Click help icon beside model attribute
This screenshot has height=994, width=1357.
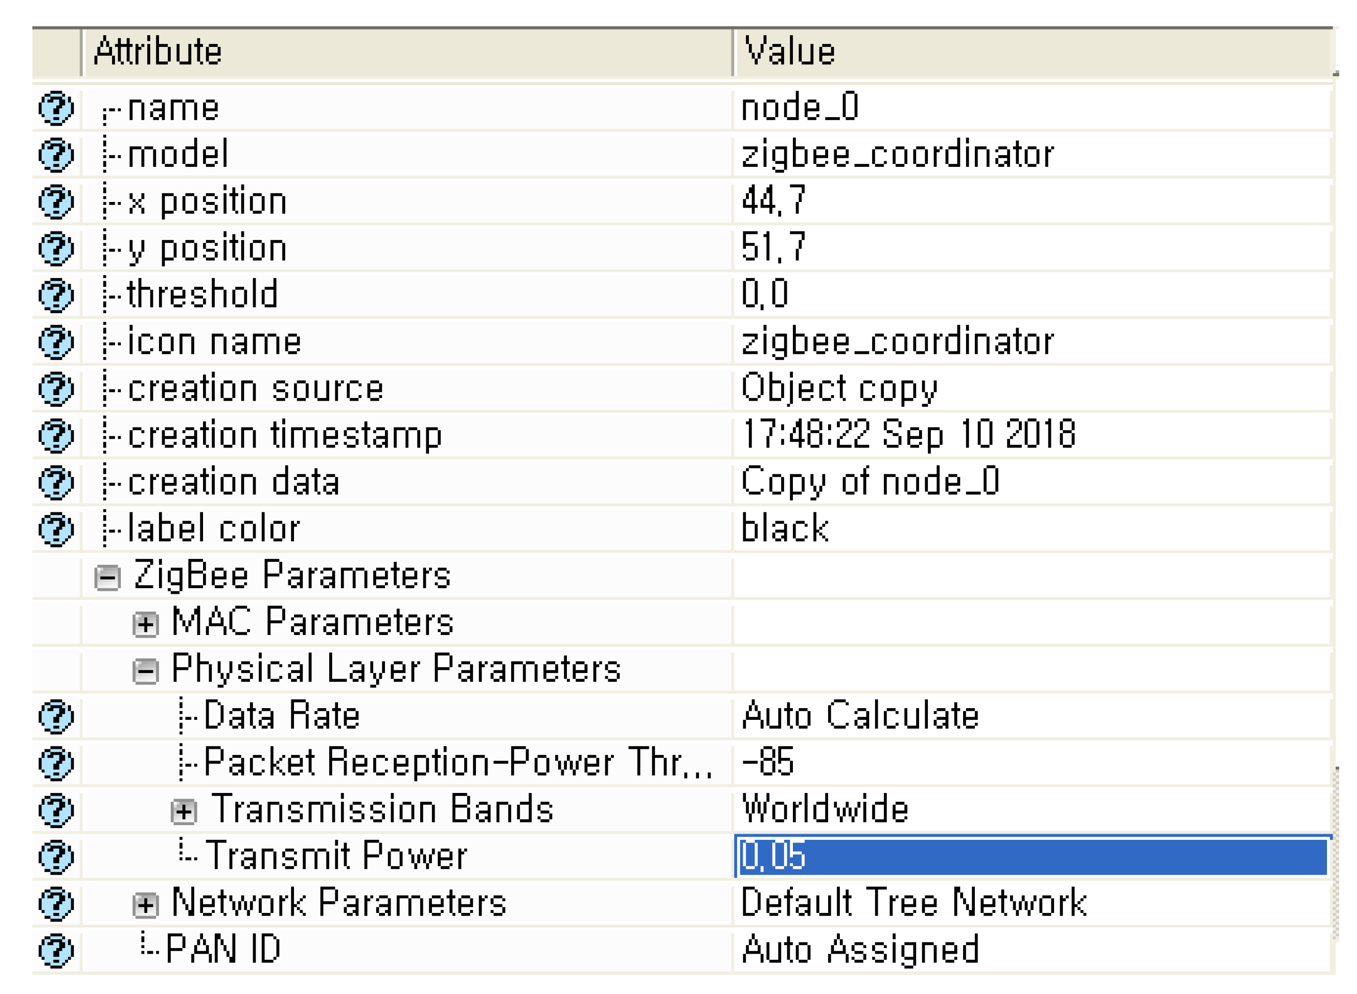tap(55, 155)
